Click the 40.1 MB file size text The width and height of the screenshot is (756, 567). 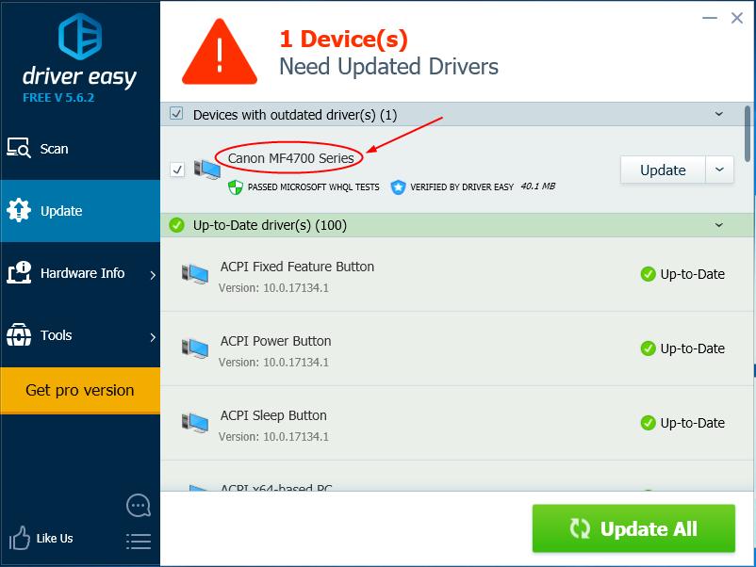click(537, 186)
